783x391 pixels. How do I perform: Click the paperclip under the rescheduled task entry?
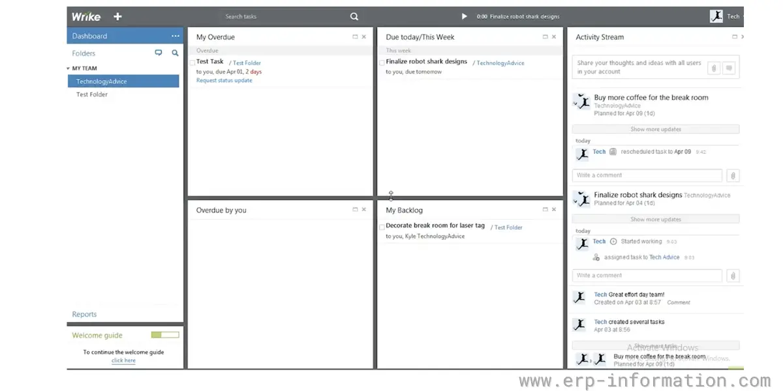tap(733, 175)
